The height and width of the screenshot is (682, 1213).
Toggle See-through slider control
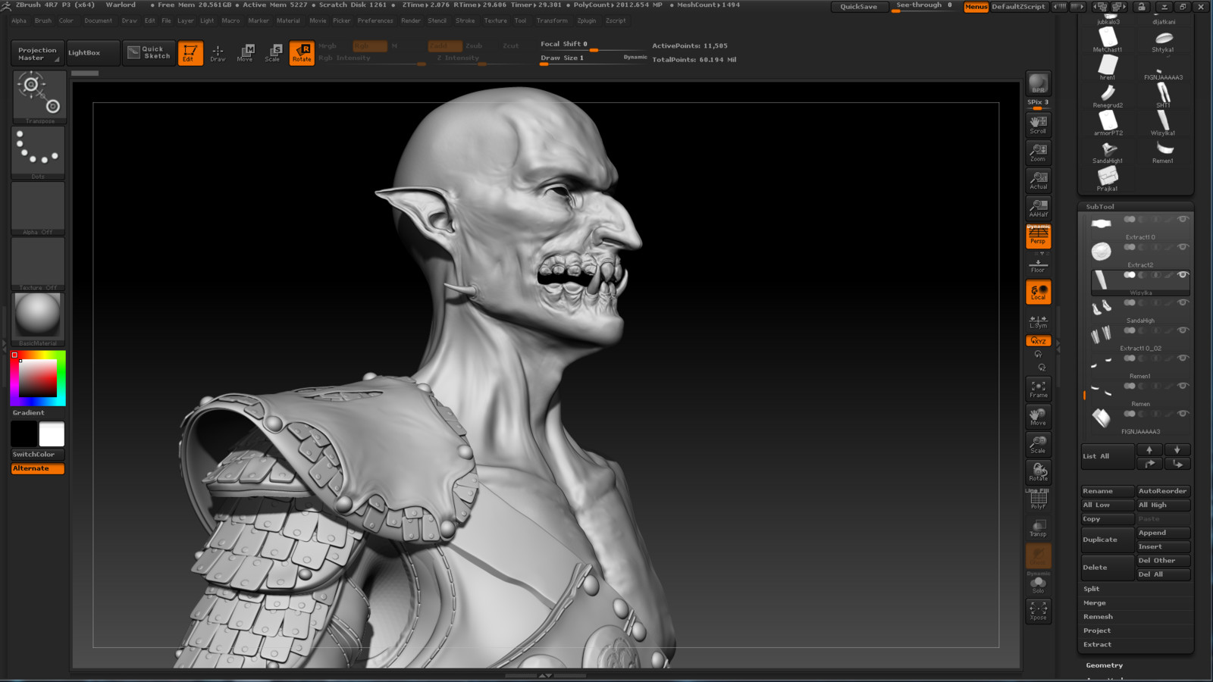tap(925, 7)
